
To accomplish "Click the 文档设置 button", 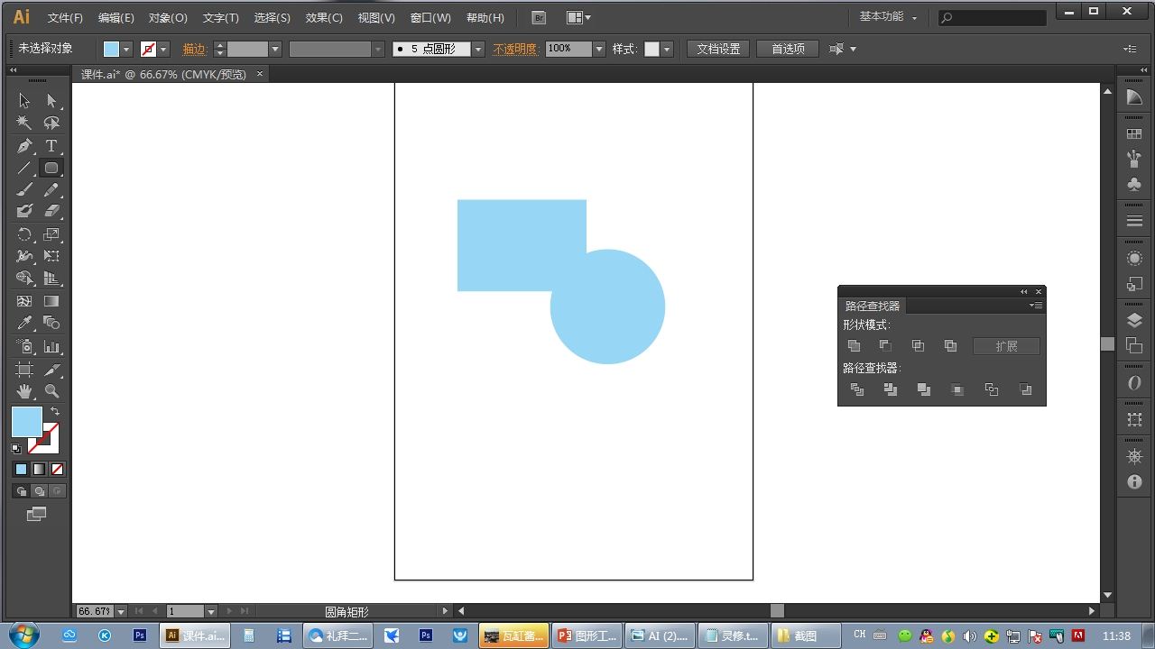I will pyautogui.click(x=718, y=49).
